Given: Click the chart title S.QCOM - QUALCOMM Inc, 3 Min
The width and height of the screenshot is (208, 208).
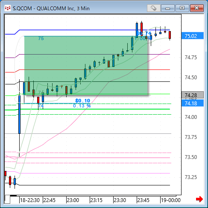Looking at the screenshot, I should [x=51, y=9].
